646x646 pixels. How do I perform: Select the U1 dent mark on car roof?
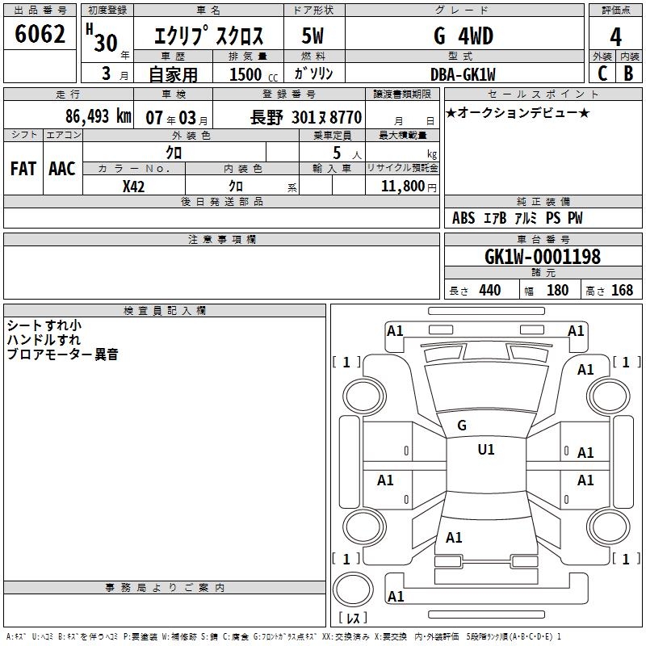pos(486,450)
